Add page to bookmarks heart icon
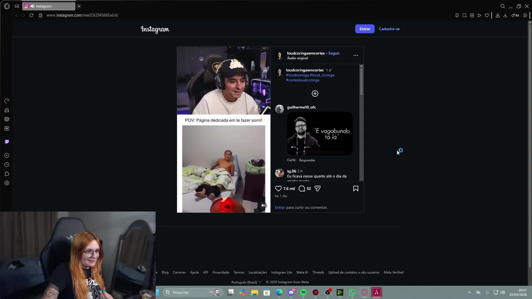Image resolution: width=532 pixels, height=299 pixels. tap(487, 15)
